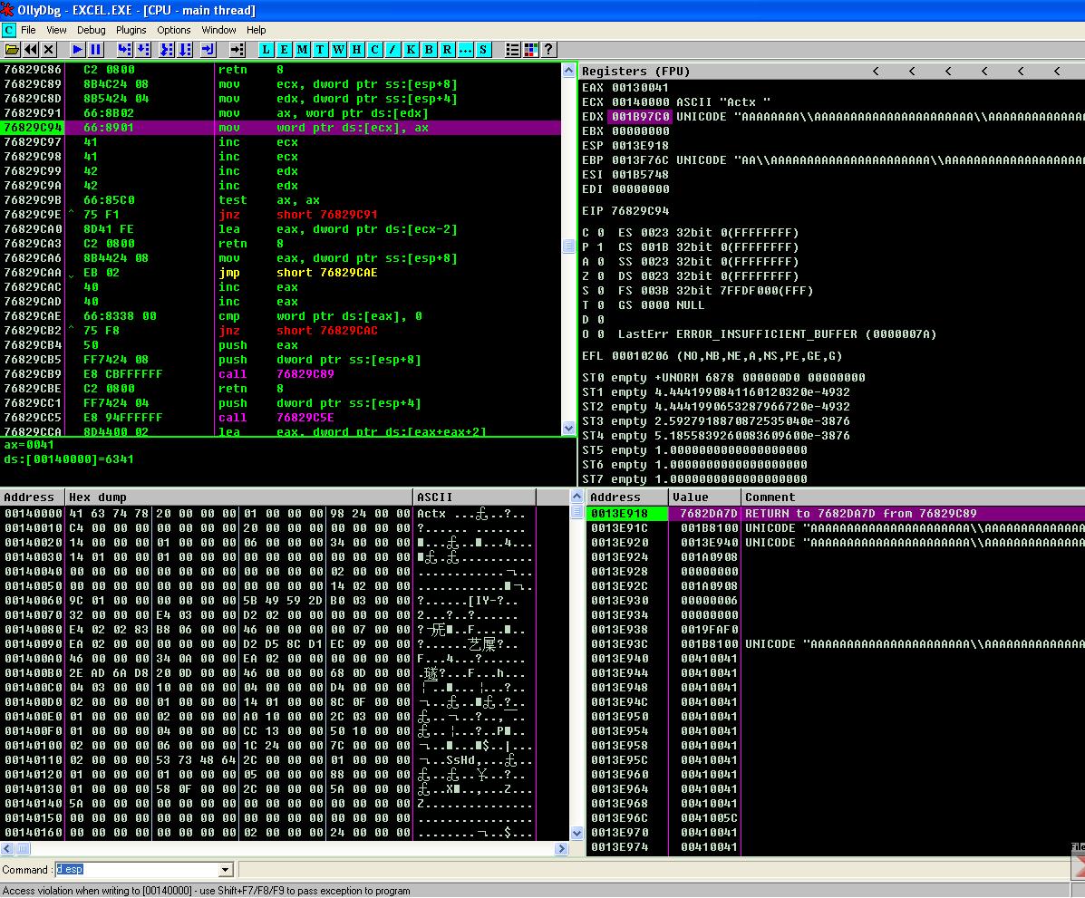Image resolution: width=1085 pixels, height=898 pixels.
Task: Click the Help question mark icon
Action: point(548,50)
